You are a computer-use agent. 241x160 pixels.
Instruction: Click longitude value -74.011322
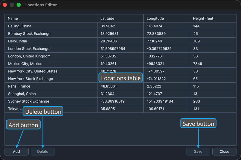[x=156, y=79]
